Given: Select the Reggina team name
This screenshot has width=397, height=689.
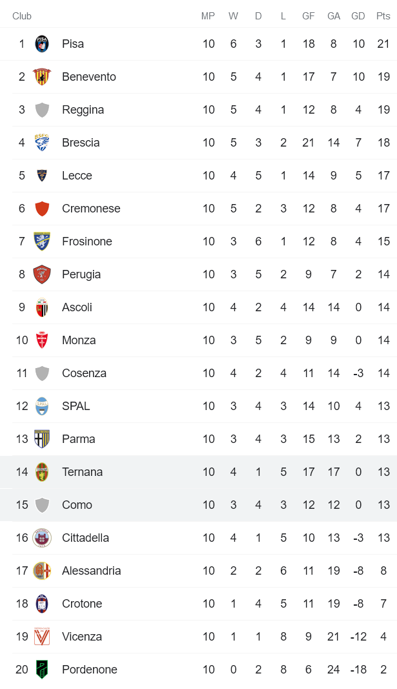Looking at the screenshot, I should click(x=83, y=110).
